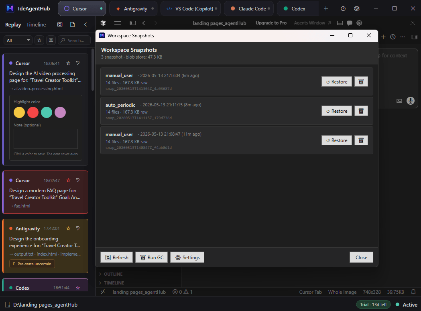The width and height of the screenshot is (421, 311).
Task: Open the more options ellipsis in Cursor pane
Action: pos(403,37)
